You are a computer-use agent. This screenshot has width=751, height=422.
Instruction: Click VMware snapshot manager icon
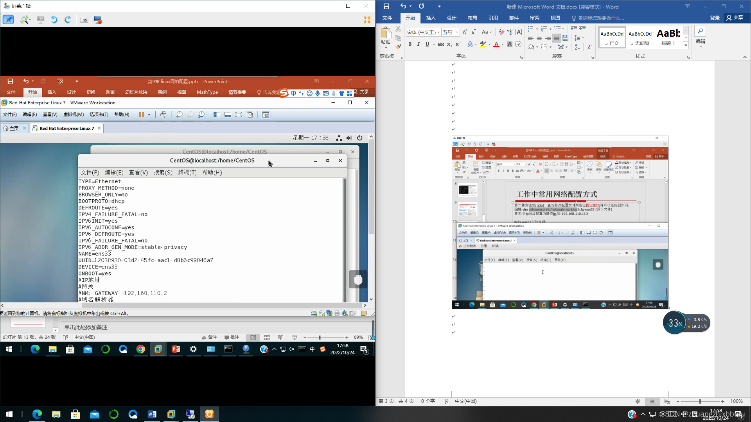click(x=201, y=114)
